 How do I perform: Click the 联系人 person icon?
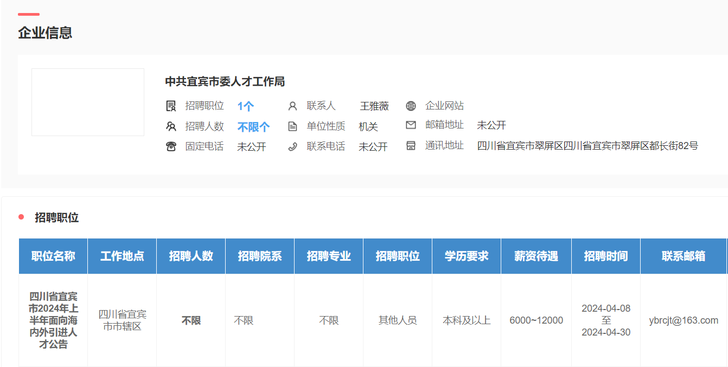292,106
